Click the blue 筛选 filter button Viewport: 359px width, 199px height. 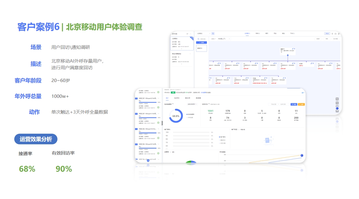click(x=294, y=104)
